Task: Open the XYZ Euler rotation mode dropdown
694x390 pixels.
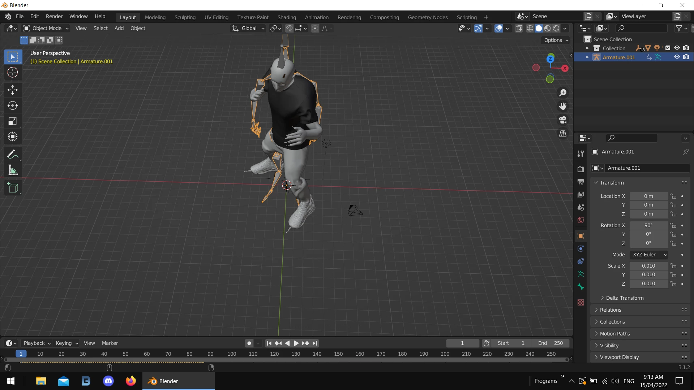Action: pos(649,255)
